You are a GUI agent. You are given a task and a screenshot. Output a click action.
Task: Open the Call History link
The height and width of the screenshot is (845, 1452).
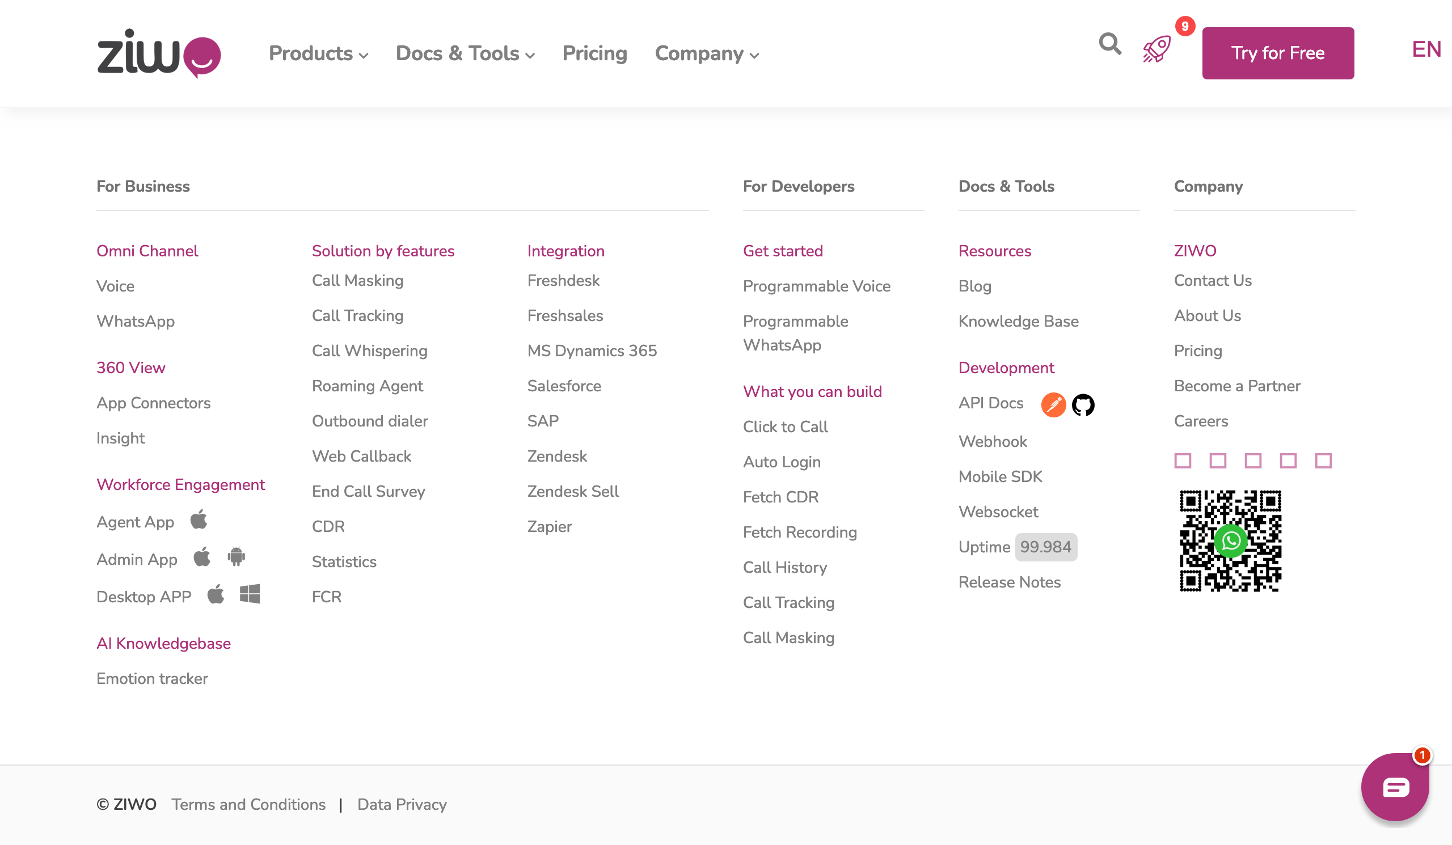pyautogui.click(x=785, y=567)
